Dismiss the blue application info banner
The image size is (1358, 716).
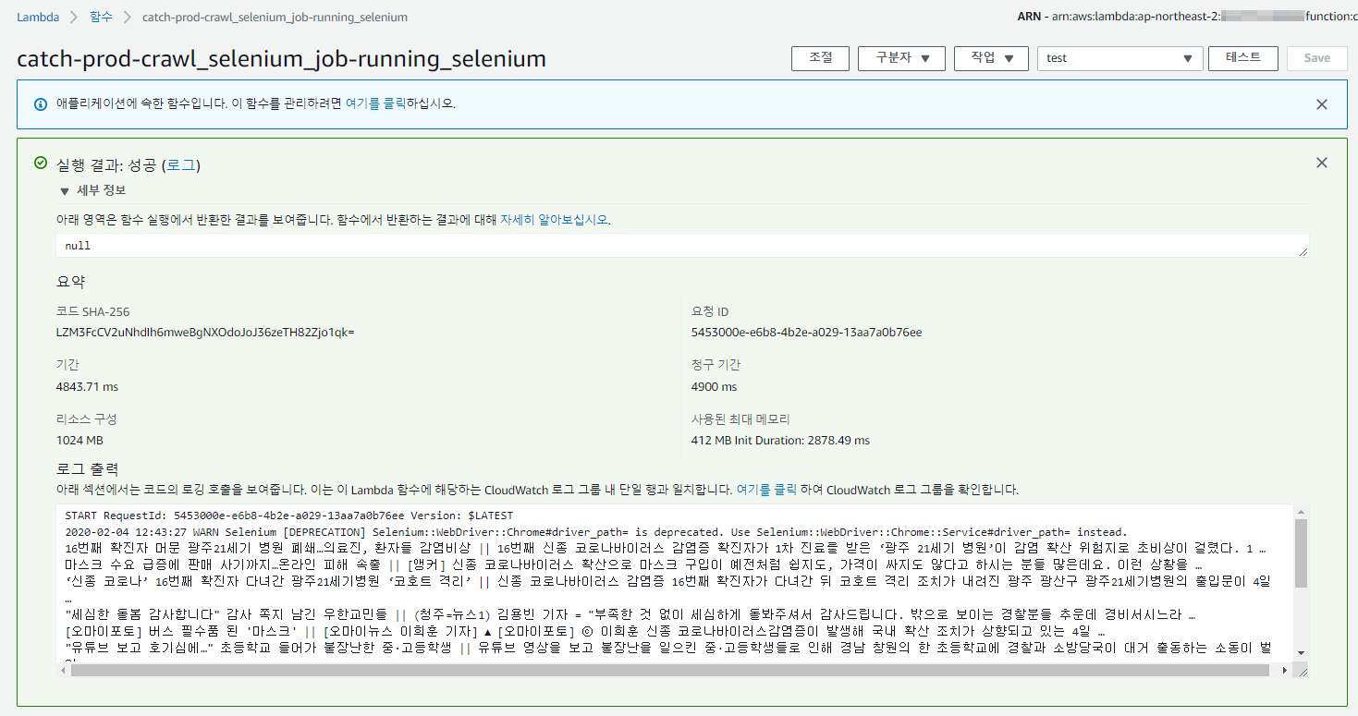click(x=1322, y=104)
